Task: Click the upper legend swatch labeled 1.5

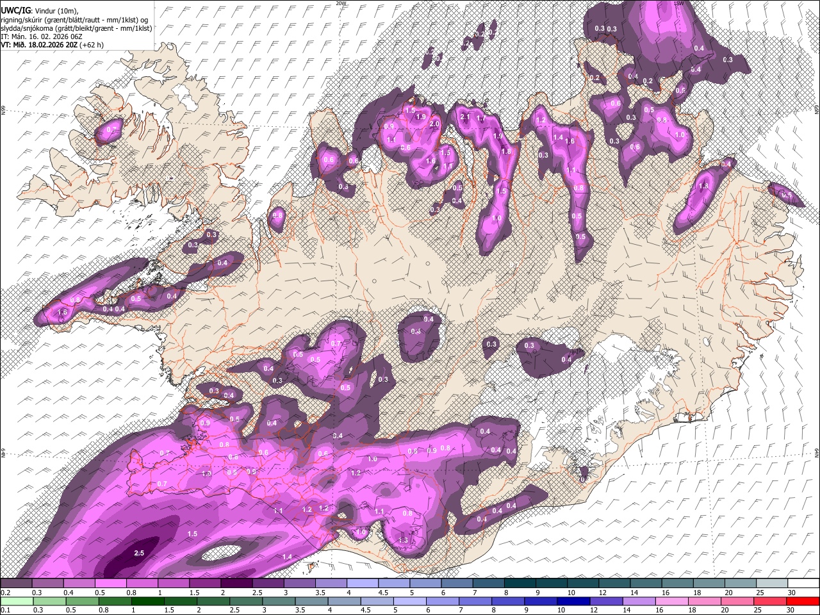Action: click(205, 584)
